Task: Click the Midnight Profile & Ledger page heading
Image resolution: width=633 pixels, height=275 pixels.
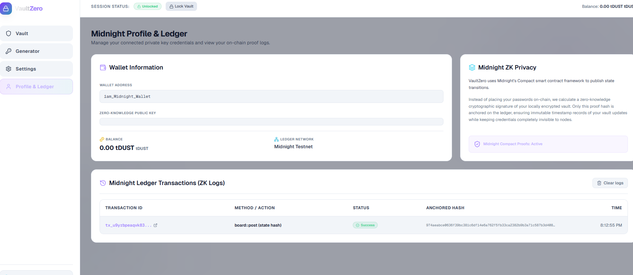Action: (139, 34)
